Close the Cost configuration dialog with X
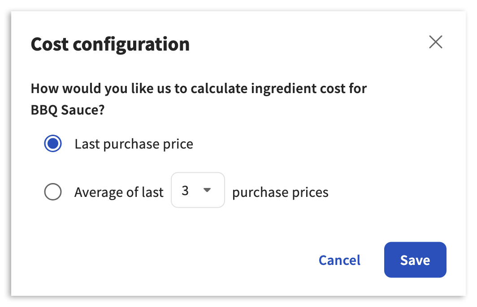The image size is (477, 307). click(x=435, y=42)
